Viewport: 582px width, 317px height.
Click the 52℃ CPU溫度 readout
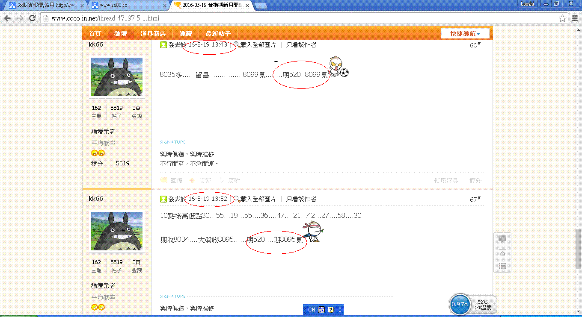[x=483, y=304]
